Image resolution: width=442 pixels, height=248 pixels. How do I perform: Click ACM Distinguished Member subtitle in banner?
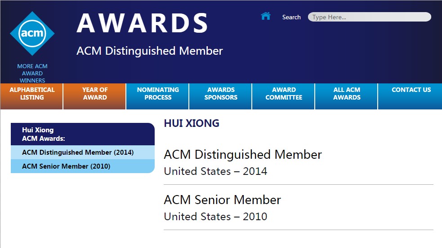click(150, 51)
